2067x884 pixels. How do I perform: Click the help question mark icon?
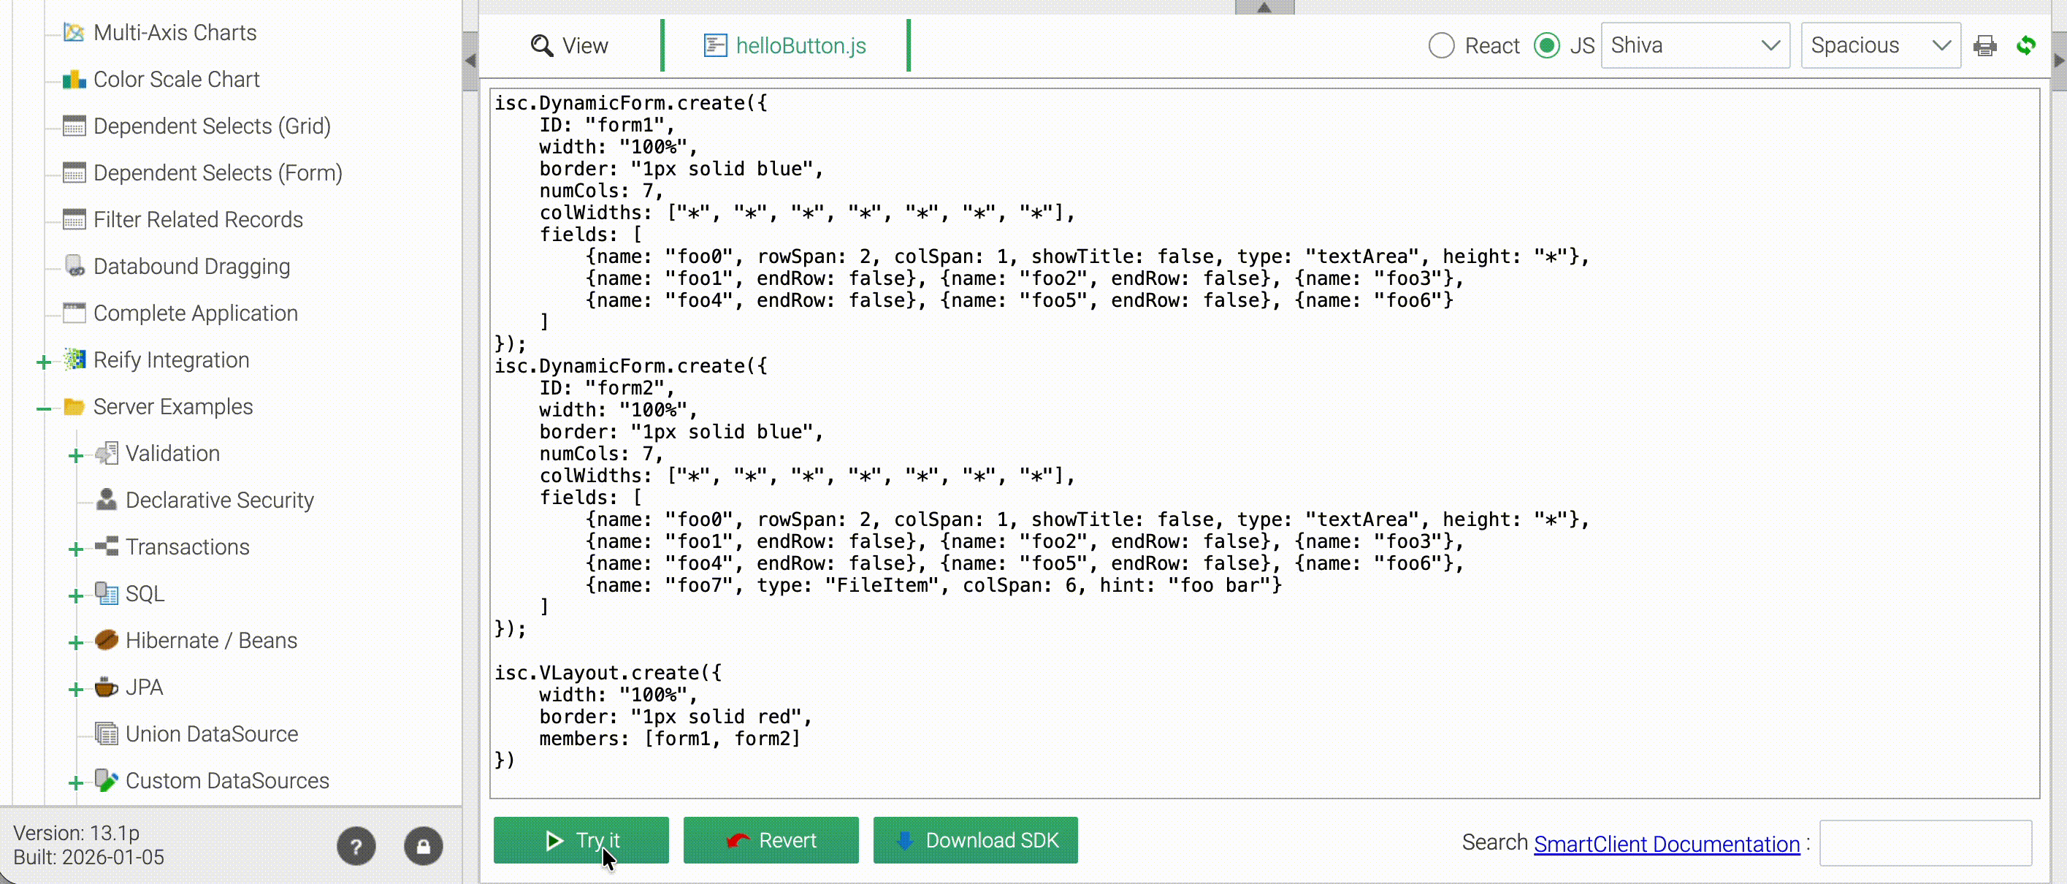pyautogui.click(x=356, y=845)
